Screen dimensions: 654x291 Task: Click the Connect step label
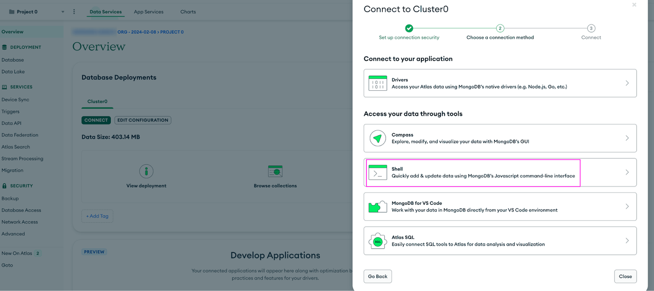[x=591, y=37]
